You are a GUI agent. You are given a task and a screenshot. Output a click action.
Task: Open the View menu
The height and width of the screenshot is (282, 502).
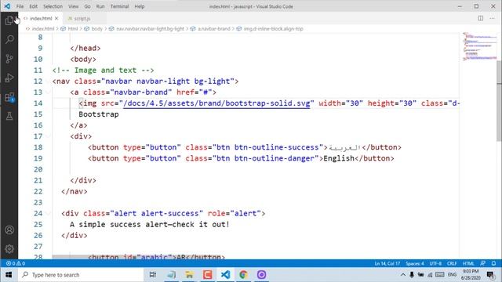click(73, 6)
